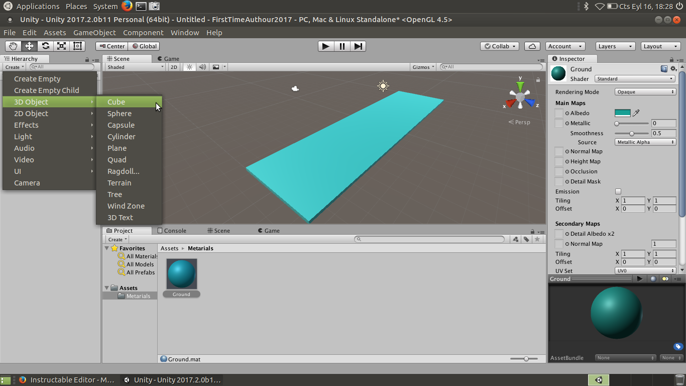Viewport: 686px width, 386px height.
Task: Click the Pause button
Action: click(342, 46)
